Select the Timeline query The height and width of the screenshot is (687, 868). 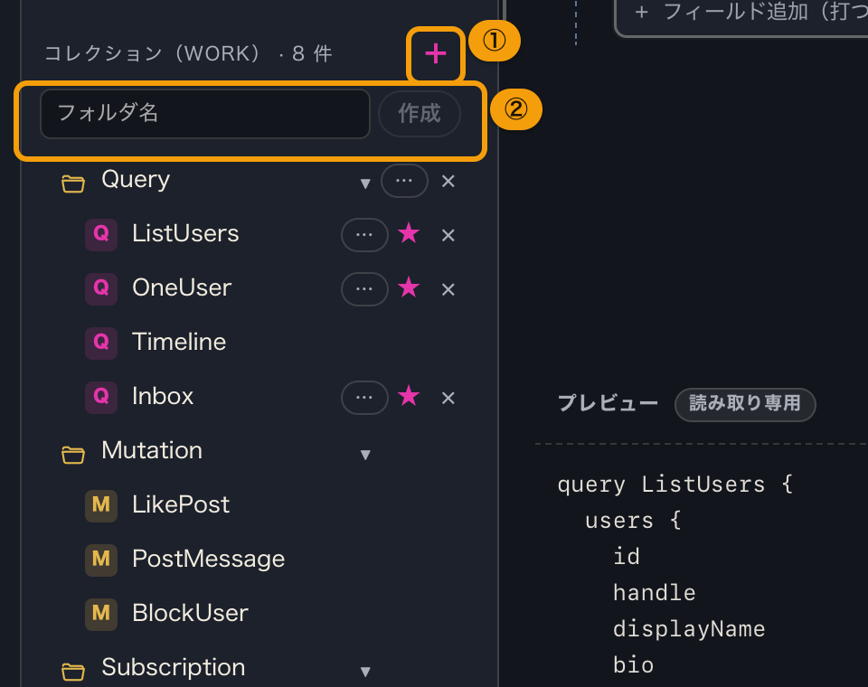coord(179,342)
